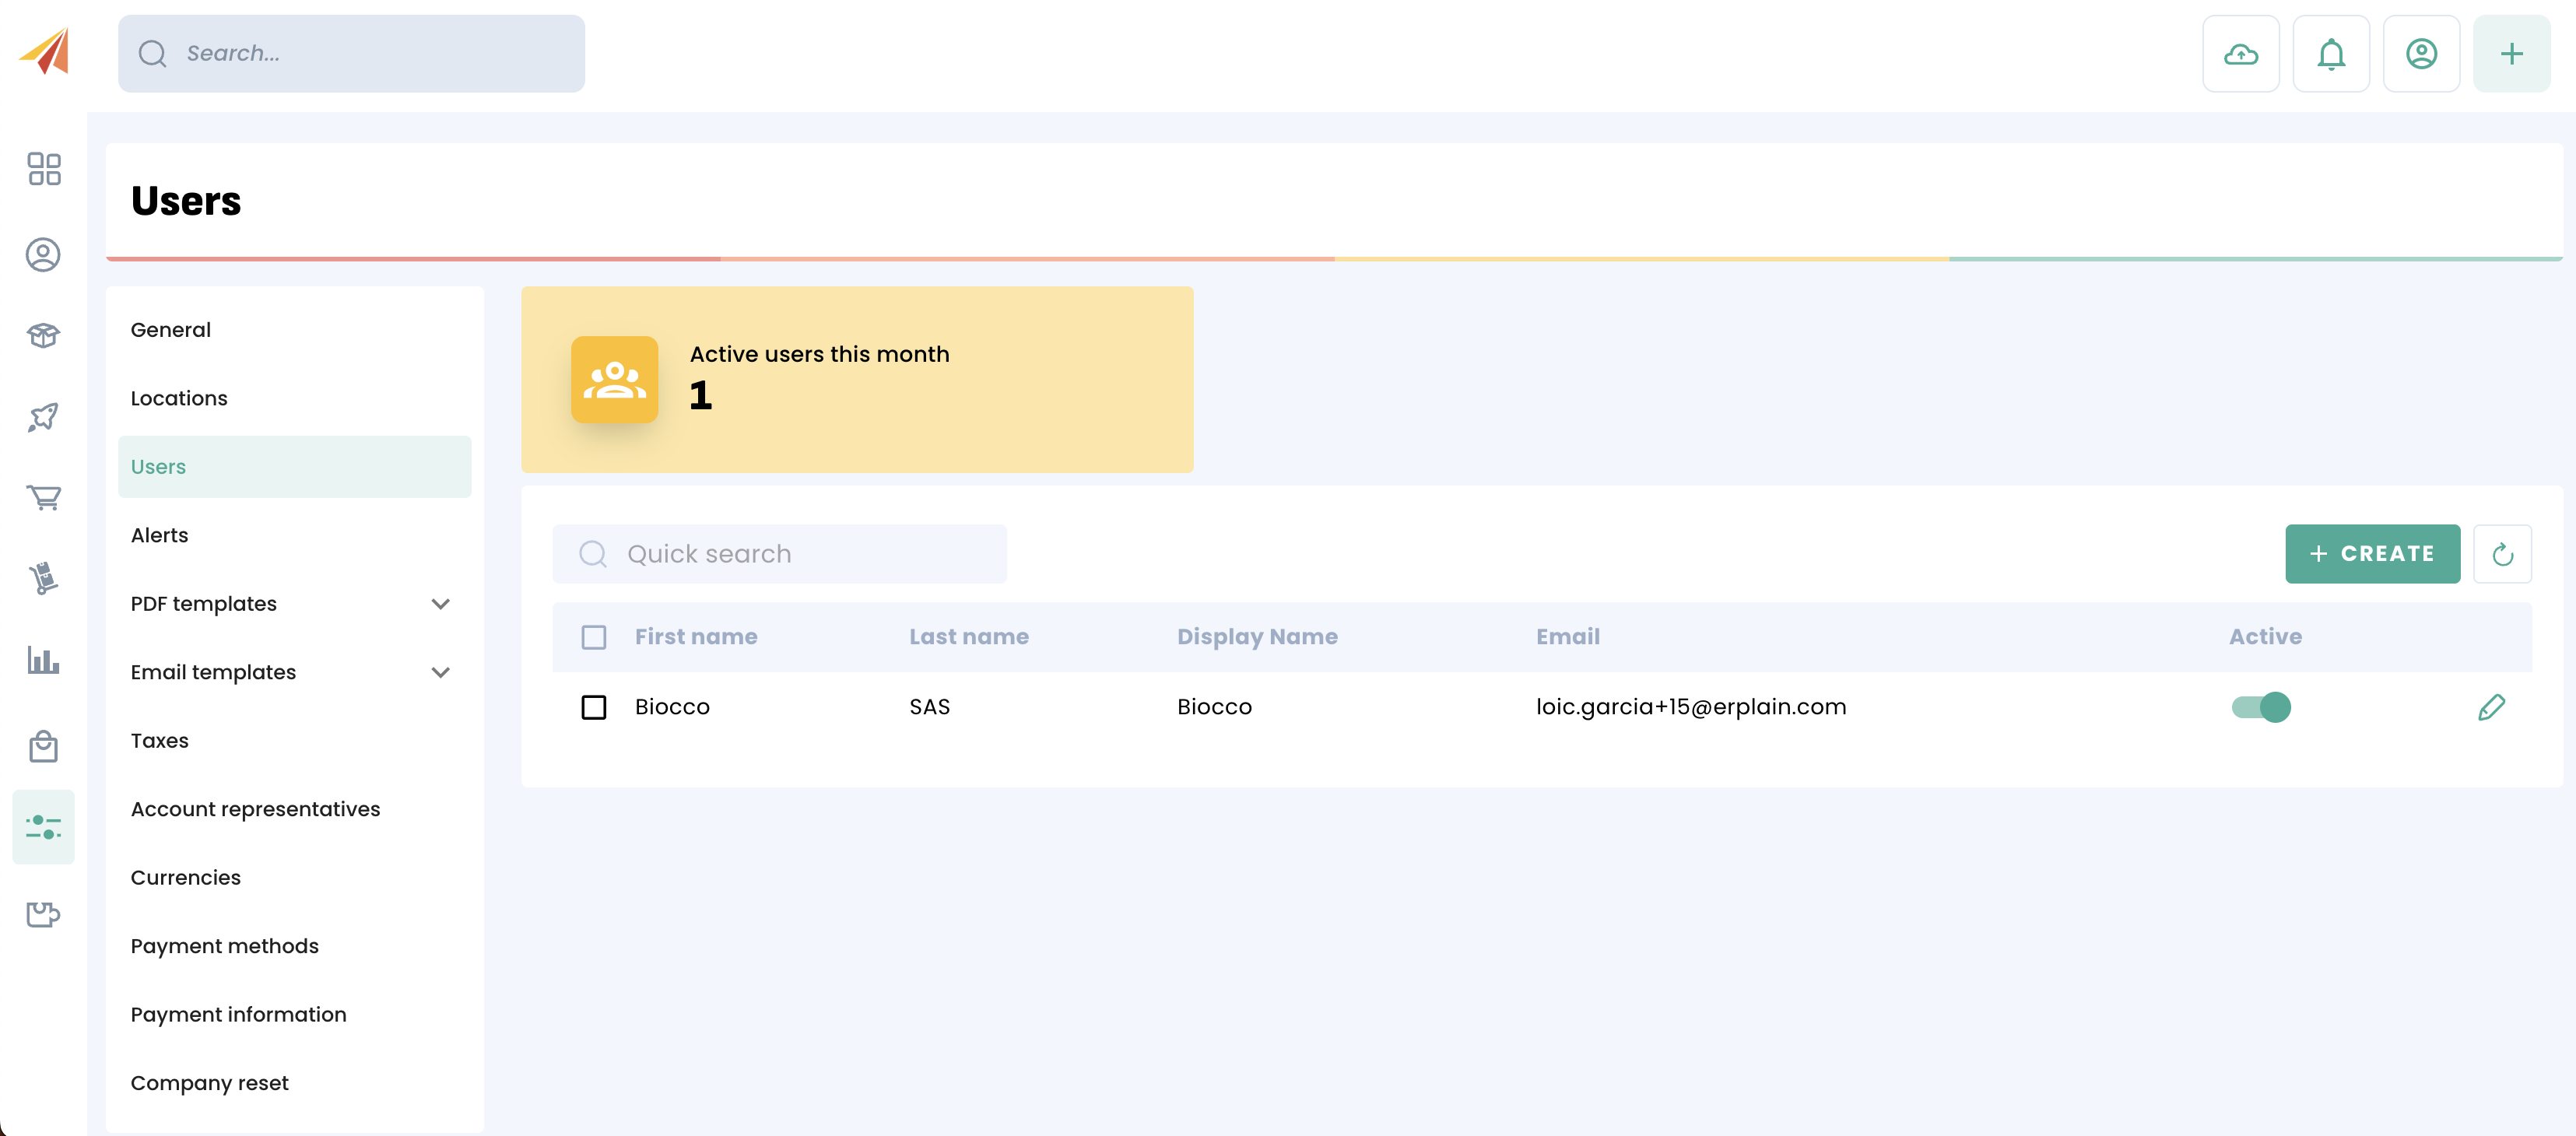The height and width of the screenshot is (1136, 2576).
Task: Expand the Email templates chevron
Action: pos(440,672)
